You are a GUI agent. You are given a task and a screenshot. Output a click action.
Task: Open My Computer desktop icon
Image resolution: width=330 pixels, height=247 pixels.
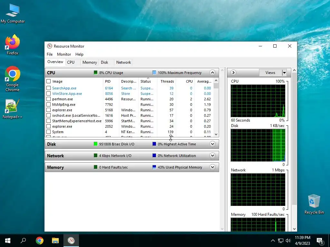tap(13, 14)
